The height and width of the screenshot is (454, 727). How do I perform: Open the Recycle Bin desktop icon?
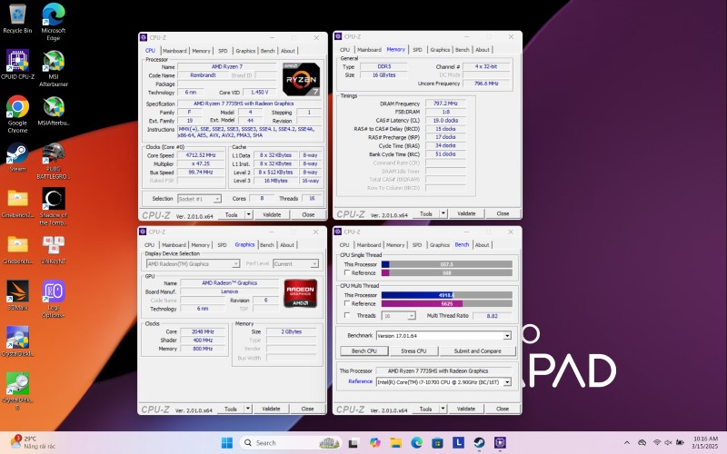pyautogui.click(x=17, y=18)
